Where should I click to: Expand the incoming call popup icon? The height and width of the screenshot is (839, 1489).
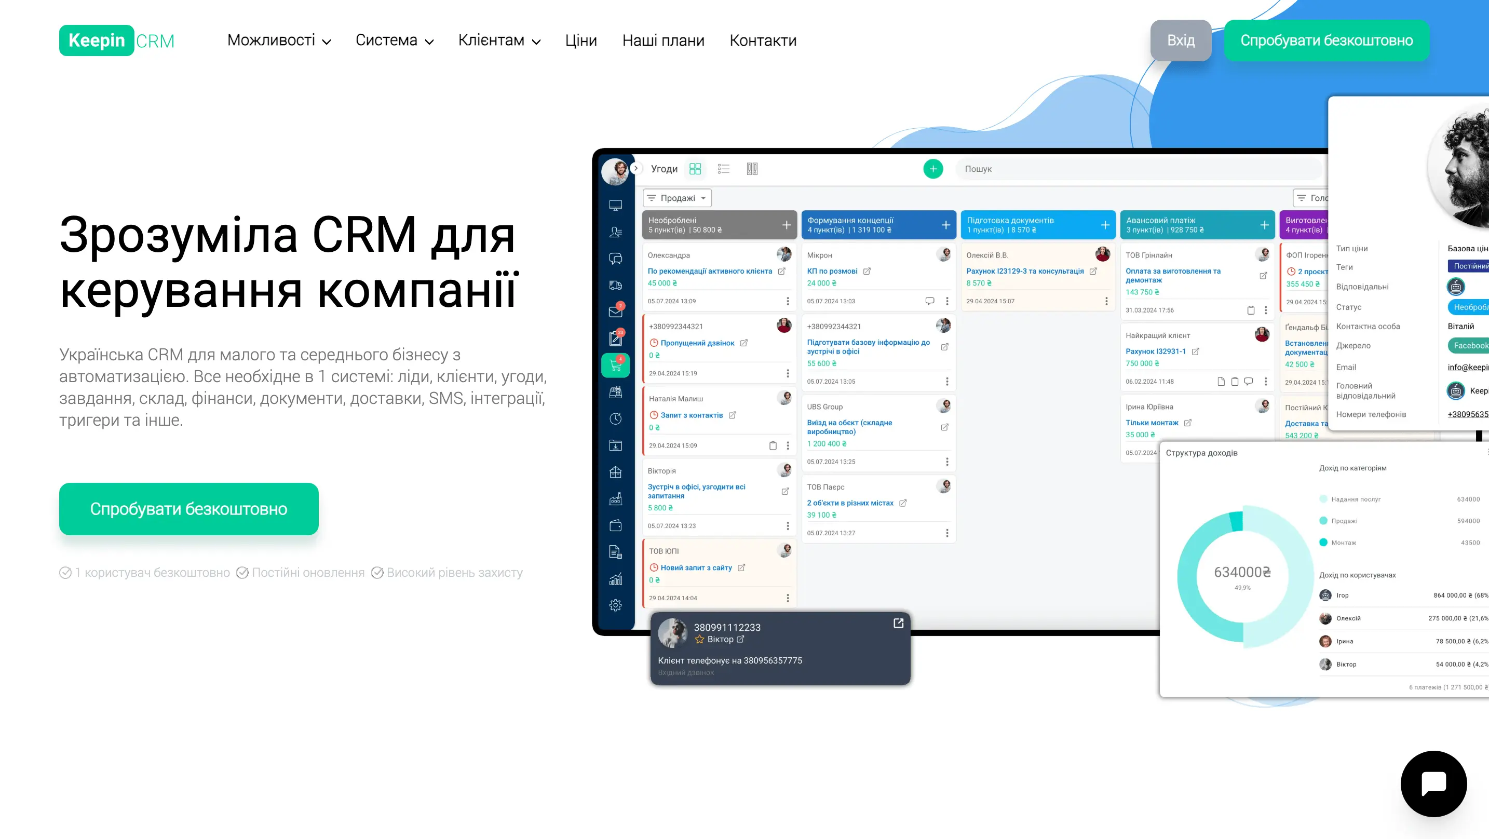coord(898,623)
